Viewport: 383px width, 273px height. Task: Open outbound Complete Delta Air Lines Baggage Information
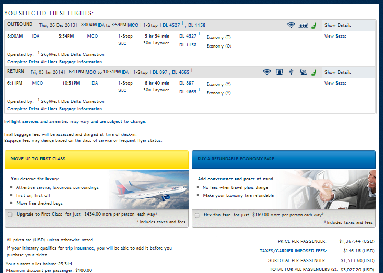coord(54,62)
